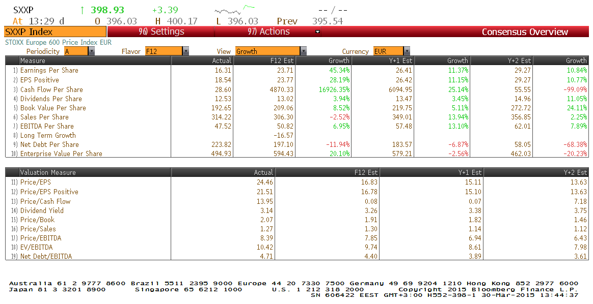
Task: Select EV/EBITDA valuation row
Action: [297, 247]
